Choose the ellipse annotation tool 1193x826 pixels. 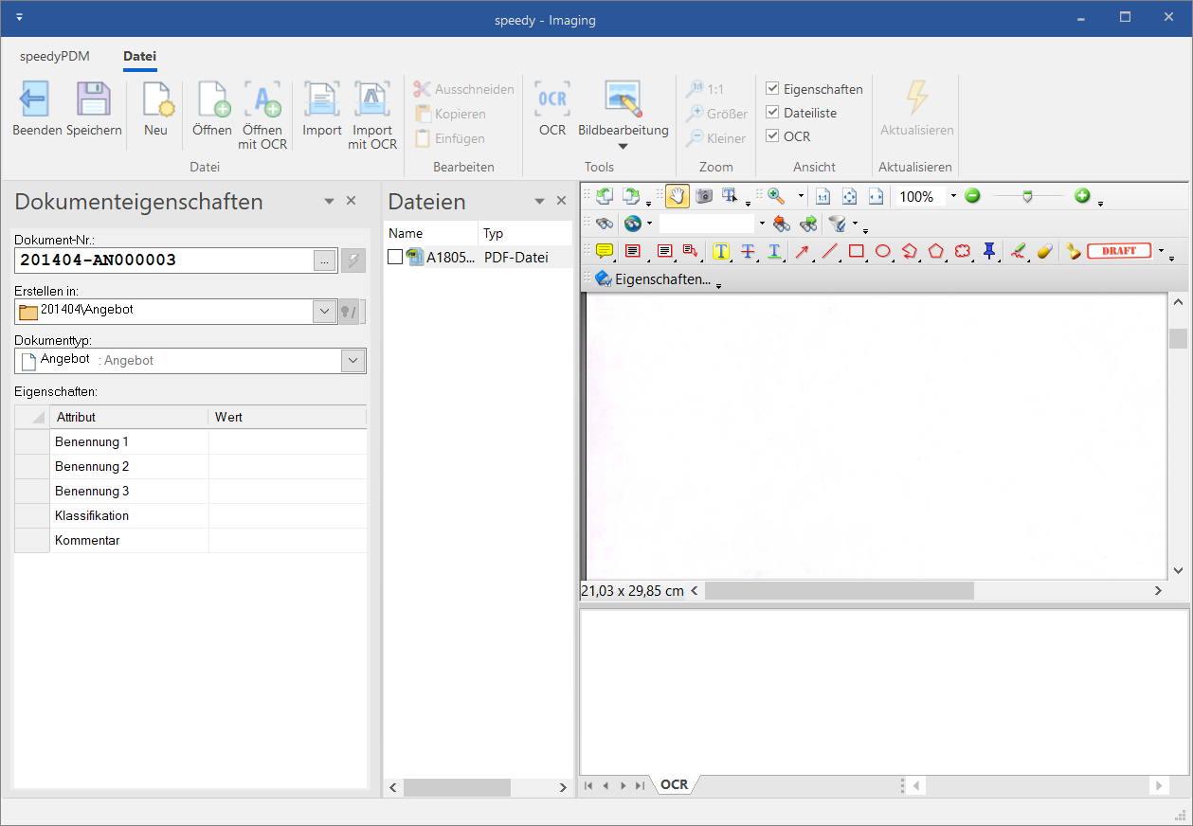pyautogui.click(x=883, y=251)
